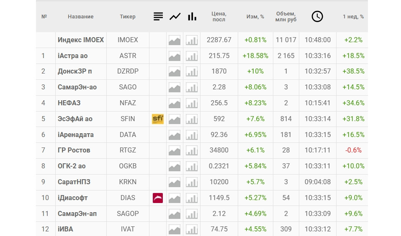Open area chart icon for IMOEX row
Image resolution: width=401 pixels, height=236 pixels.
175,41
